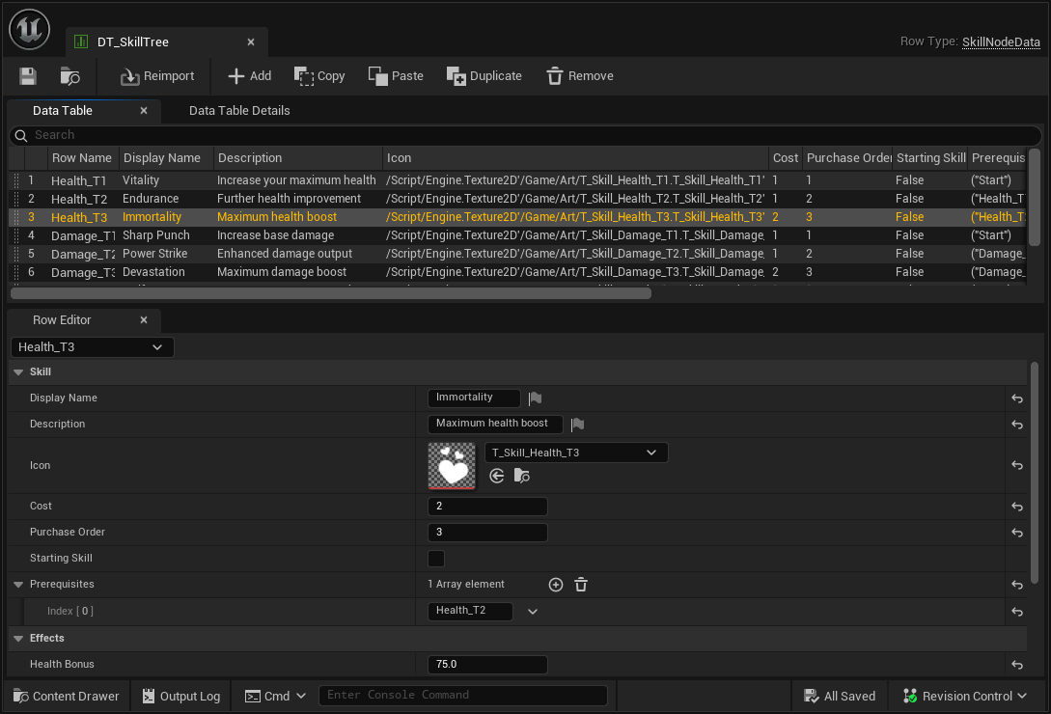Browse to T_Skill_Health_T3 in Content Browser

point(522,475)
